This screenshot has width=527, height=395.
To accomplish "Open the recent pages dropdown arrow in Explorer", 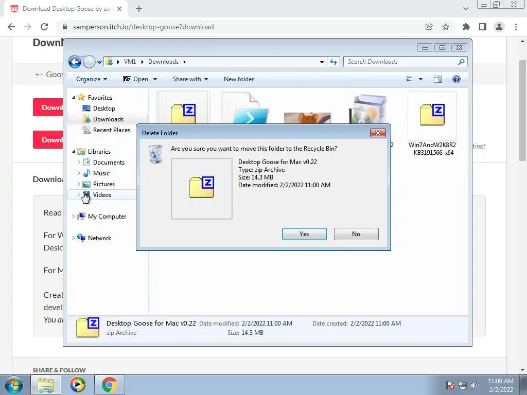I will point(99,62).
